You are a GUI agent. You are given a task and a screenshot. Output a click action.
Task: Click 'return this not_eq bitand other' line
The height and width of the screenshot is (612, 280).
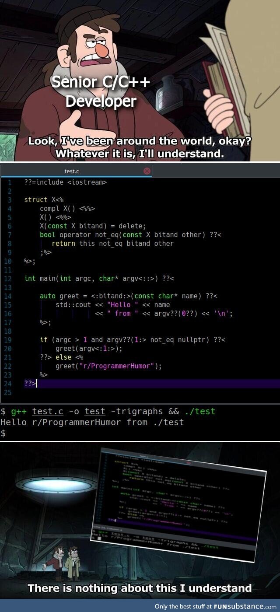pos(112,243)
